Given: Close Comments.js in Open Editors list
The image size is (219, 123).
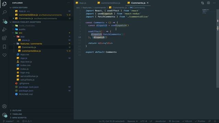Looking at the screenshot, I should [x=13, y=18].
